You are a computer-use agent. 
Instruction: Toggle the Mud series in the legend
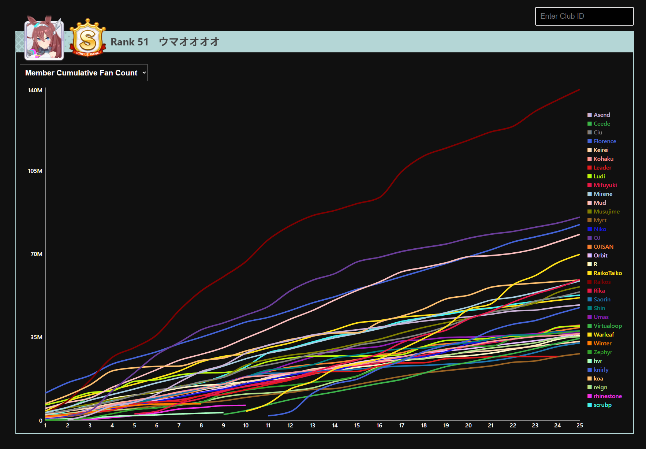[597, 203]
